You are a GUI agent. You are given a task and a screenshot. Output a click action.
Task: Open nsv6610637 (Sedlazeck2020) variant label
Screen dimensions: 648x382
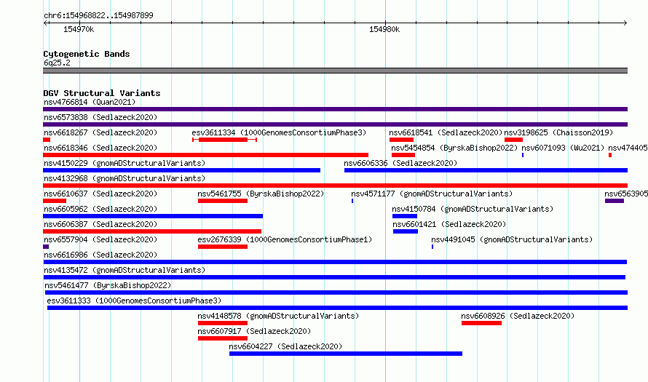[x=100, y=194]
